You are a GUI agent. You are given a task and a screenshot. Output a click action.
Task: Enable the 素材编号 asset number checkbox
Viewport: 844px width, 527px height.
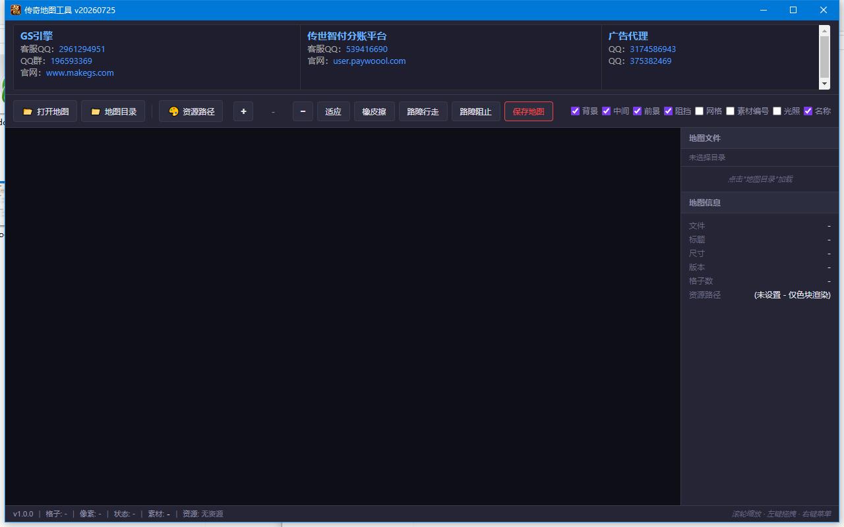(x=730, y=111)
